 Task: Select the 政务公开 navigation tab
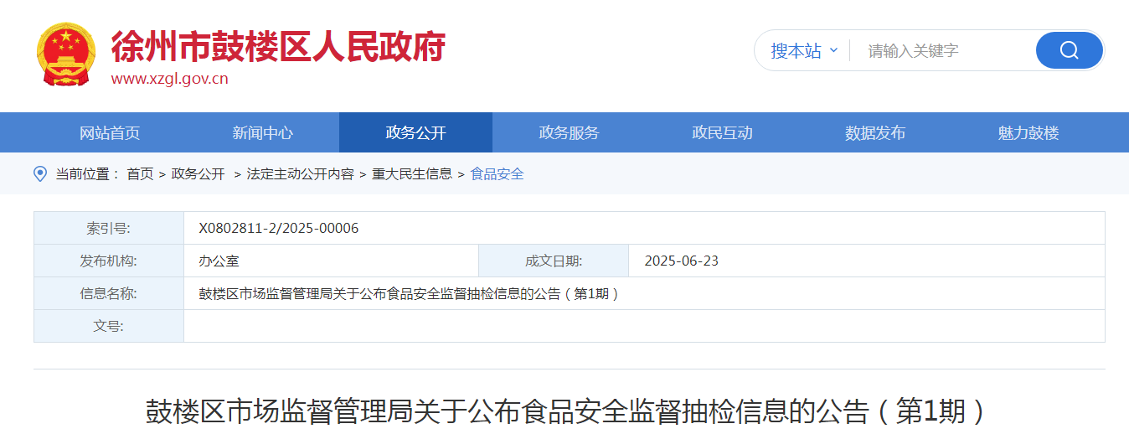pos(415,132)
